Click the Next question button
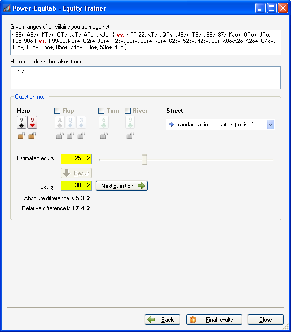The height and width of the screenshot is (332, 291). click(122, 186)
